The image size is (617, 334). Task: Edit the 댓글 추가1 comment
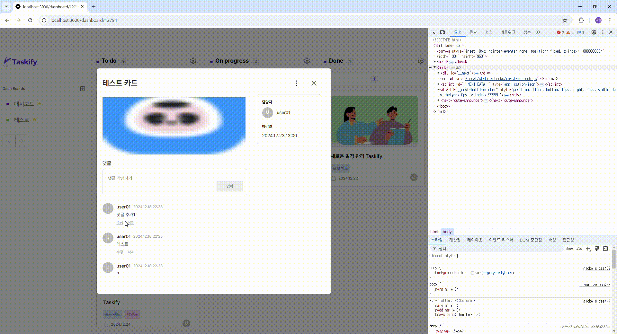pos(120,223)
